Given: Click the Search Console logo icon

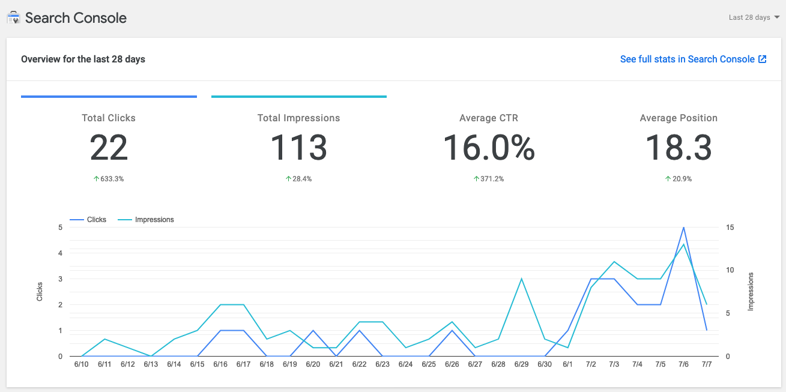Looking at the screenshot, I should [13, 17].
